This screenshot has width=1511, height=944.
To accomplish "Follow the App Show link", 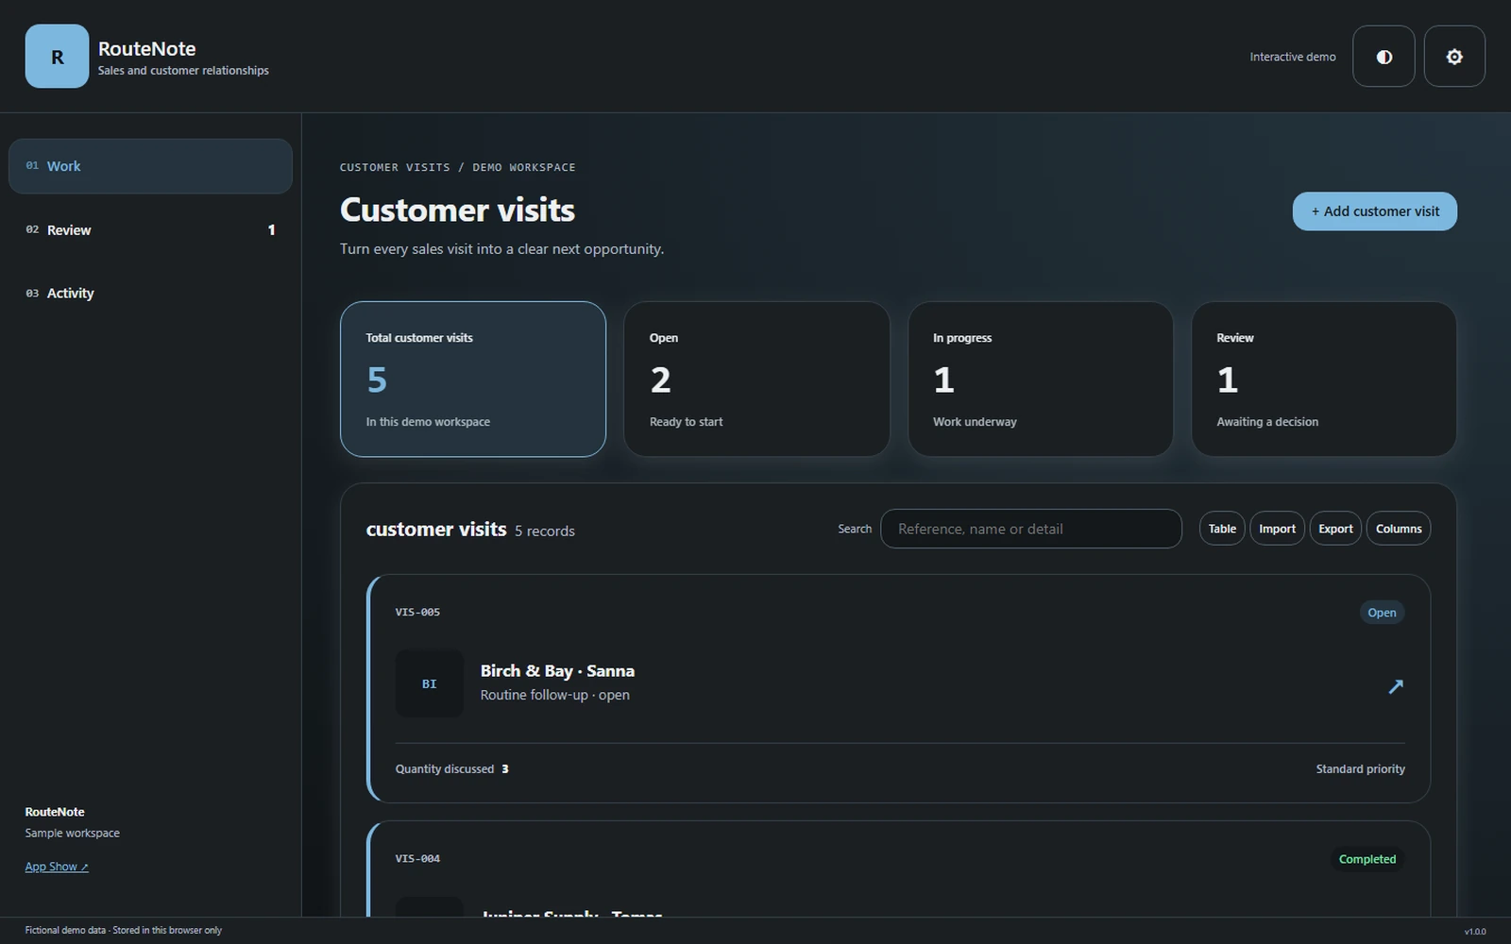I will 57,867.
